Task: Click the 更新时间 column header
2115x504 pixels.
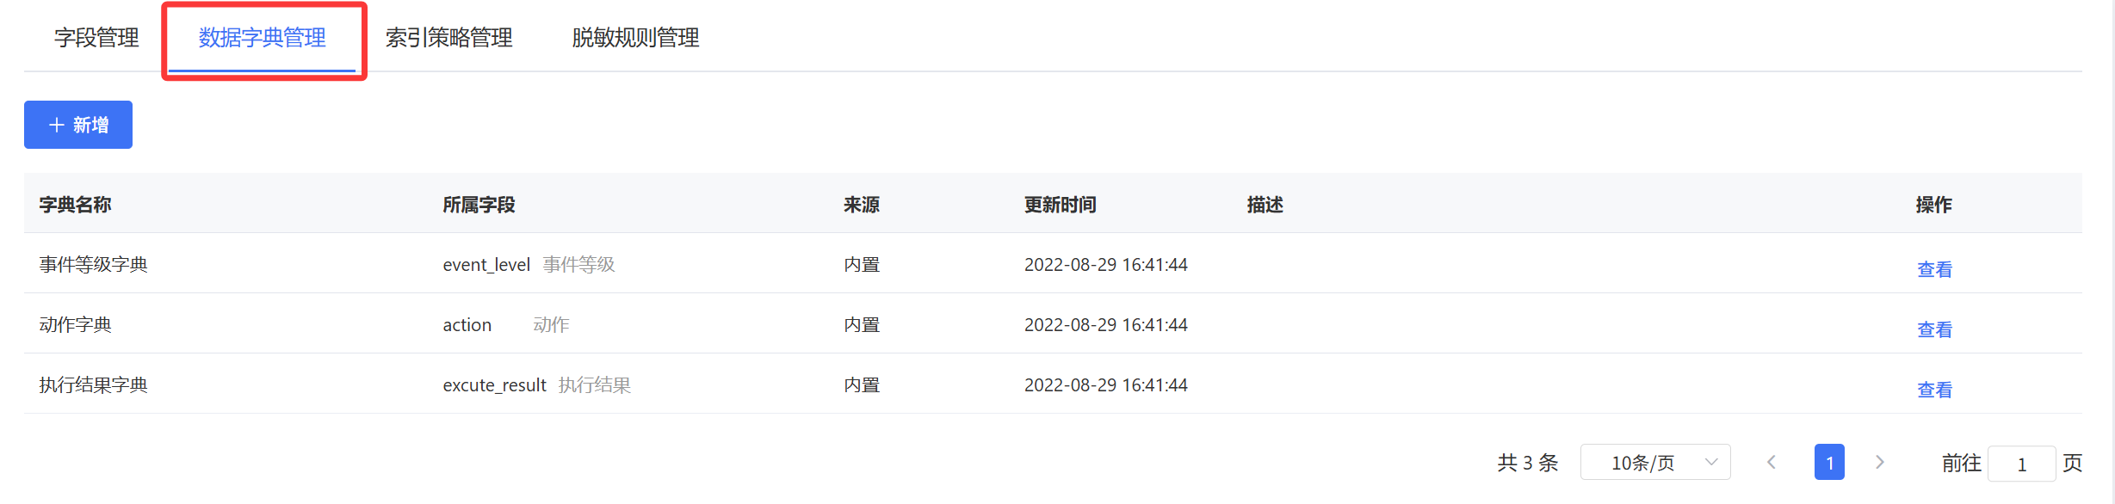Action: 1060,205
